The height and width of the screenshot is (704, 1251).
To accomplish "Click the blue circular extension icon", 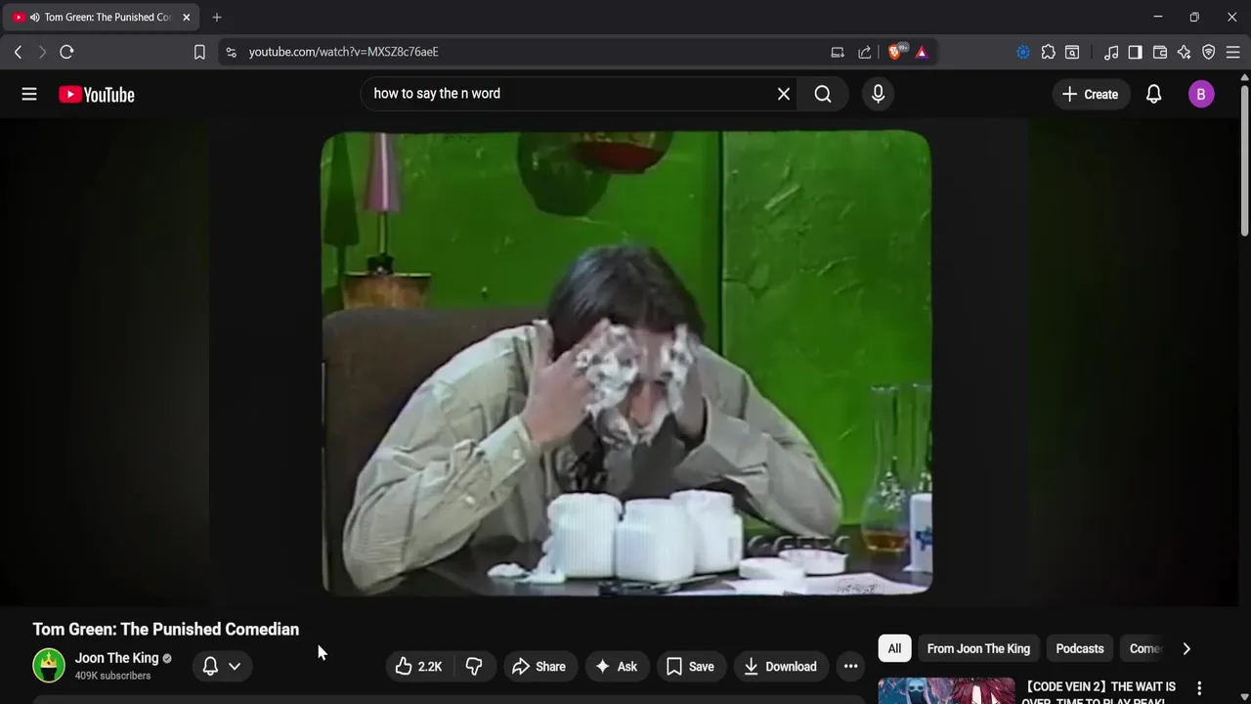I will point(1023,52).
